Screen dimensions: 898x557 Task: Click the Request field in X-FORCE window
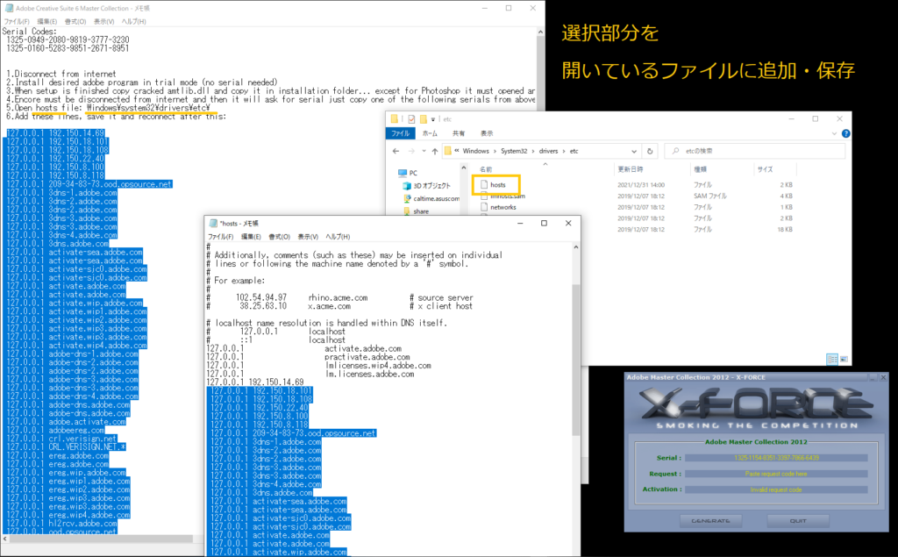click(x=776, y=474)
